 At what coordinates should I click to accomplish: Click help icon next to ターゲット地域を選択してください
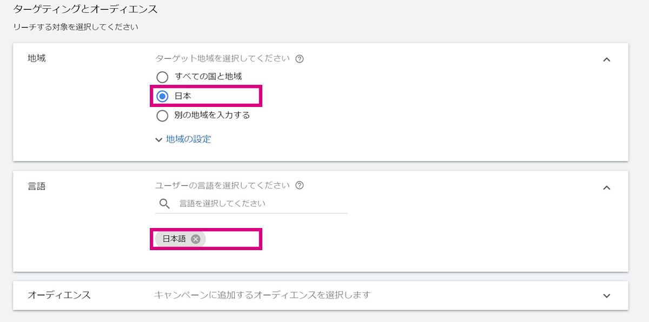click(x=300, y=59)
